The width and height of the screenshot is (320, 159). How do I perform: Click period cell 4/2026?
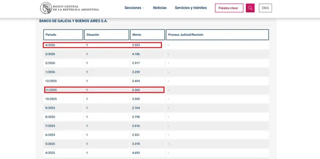click(x=50, y=45)
